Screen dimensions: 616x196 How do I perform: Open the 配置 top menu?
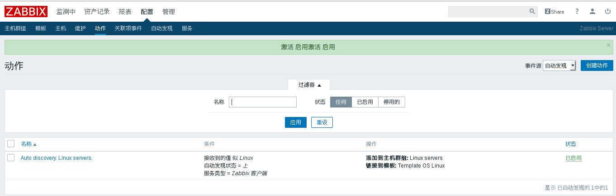click(x=147, y=12)
